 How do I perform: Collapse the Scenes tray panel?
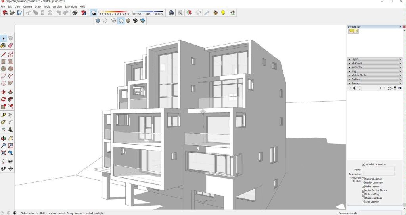[x=374, y=83]
